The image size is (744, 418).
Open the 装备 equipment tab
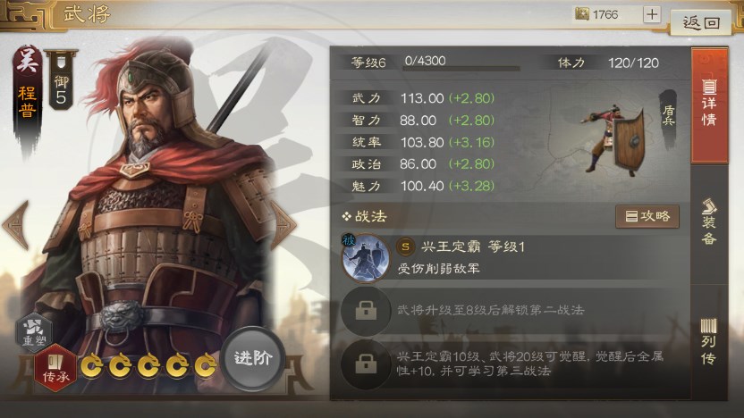pyautogui.click(x=709, y=222)
